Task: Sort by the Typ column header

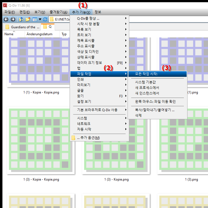Action: 64,34
